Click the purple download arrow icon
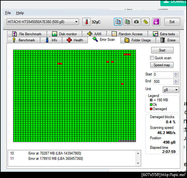 click(x=156, y=22)
